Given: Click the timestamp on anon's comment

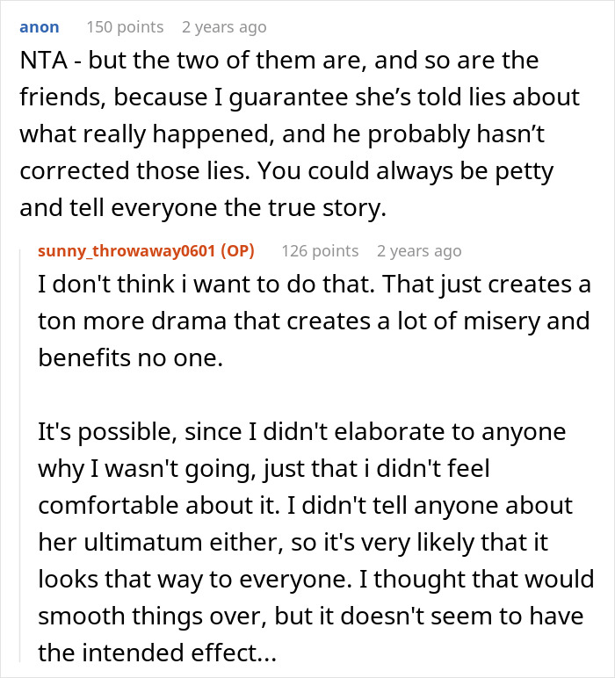Looking at the screenshot, I should click(x=223, y=27).
